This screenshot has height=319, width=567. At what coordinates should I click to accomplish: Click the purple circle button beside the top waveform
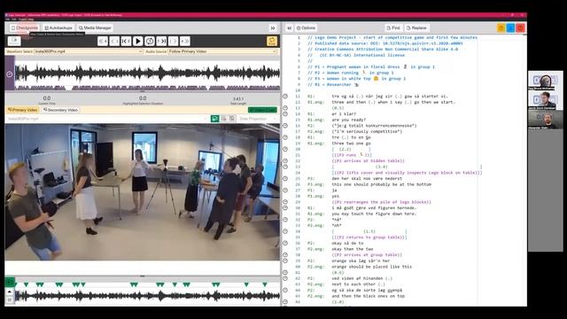10,74
